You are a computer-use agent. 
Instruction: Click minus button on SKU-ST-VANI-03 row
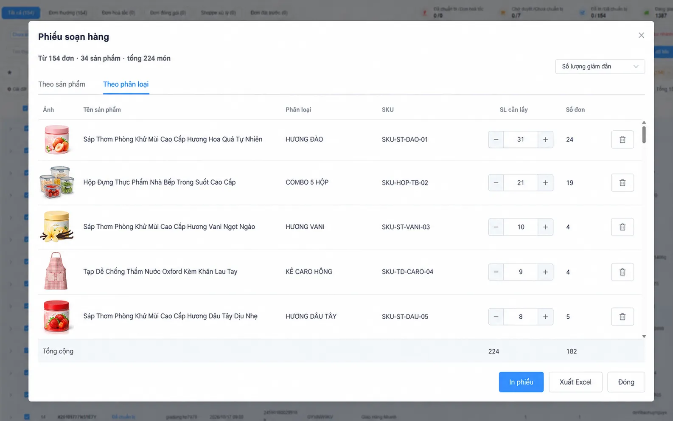[496, 227]
